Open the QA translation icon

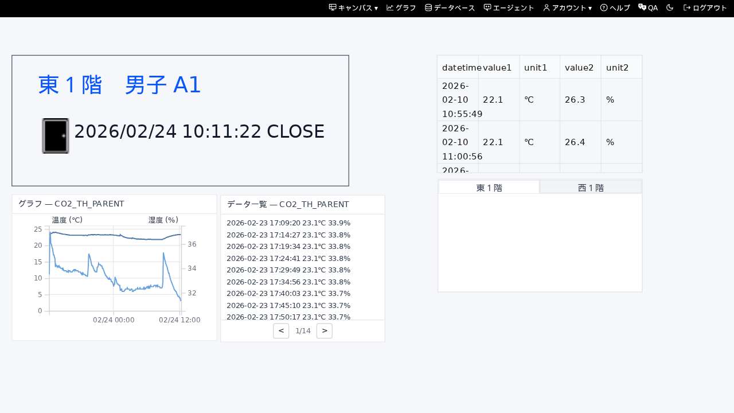(642, 8)
